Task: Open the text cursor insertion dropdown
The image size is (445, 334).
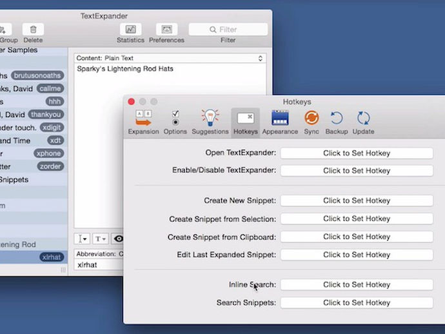Action: [83, 239]
